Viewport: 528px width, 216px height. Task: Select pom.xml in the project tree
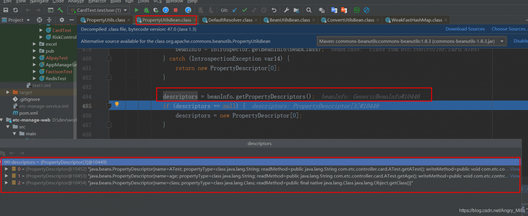(28, 113)
